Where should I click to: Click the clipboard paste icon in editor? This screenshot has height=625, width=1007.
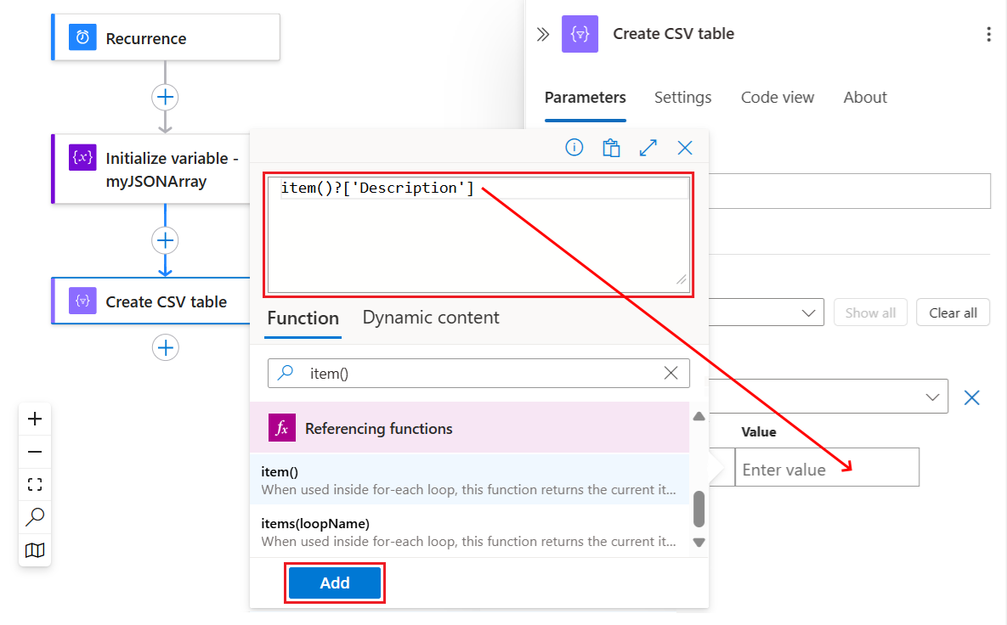(x=611, y=148)
